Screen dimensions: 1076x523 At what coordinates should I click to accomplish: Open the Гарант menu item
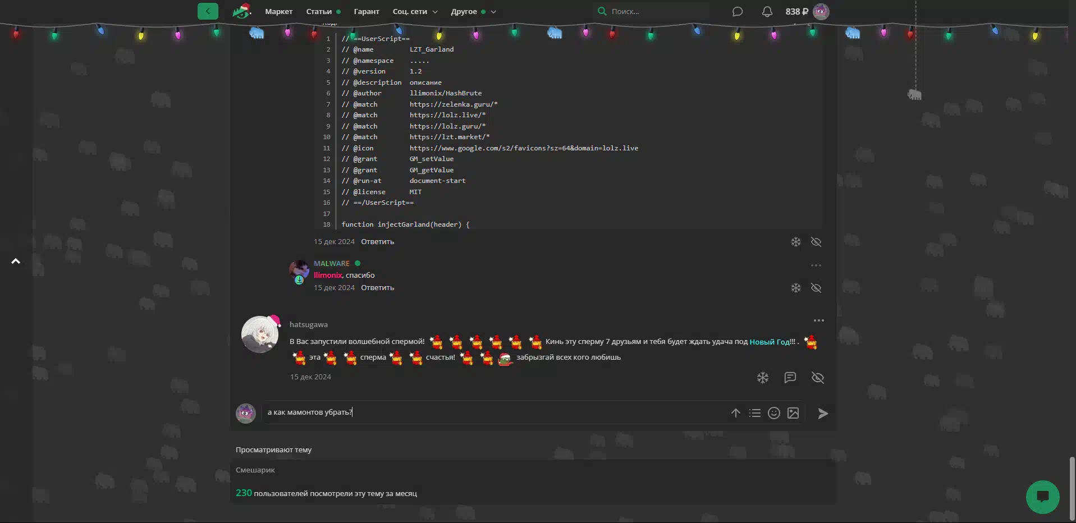366,12
